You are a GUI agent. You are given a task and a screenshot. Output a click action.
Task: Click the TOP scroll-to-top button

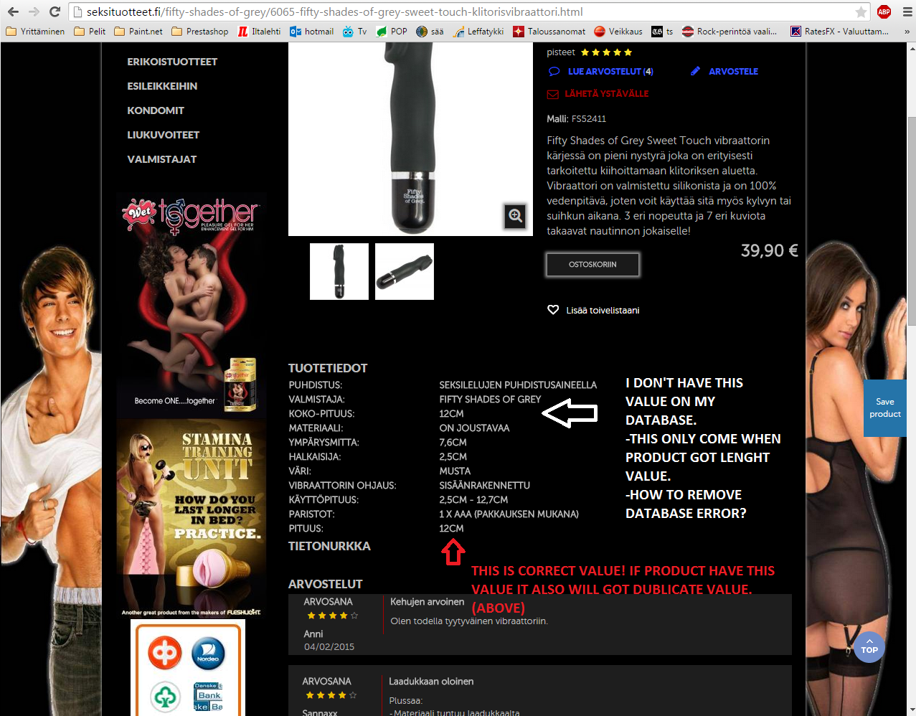point(869,647)
